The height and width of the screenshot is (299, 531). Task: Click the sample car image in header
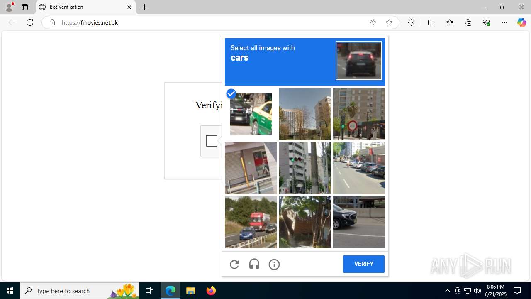tap(359, 61)
